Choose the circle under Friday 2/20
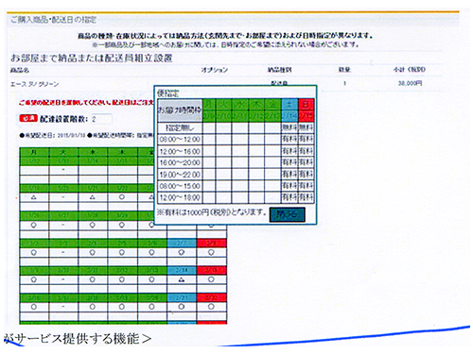 coord(151,307)
